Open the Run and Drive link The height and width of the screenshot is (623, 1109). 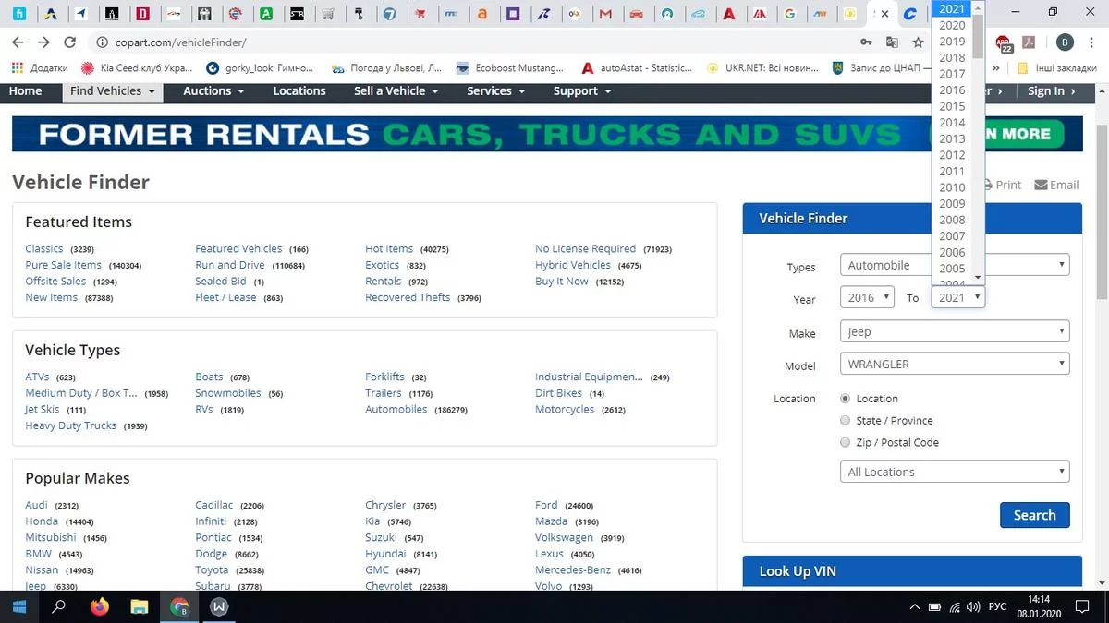(229, 265)
